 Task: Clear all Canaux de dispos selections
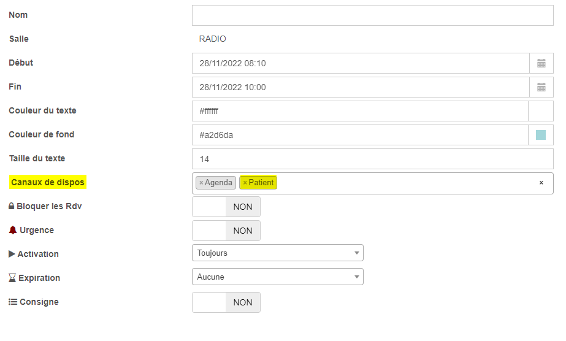[x=541, y=183]
